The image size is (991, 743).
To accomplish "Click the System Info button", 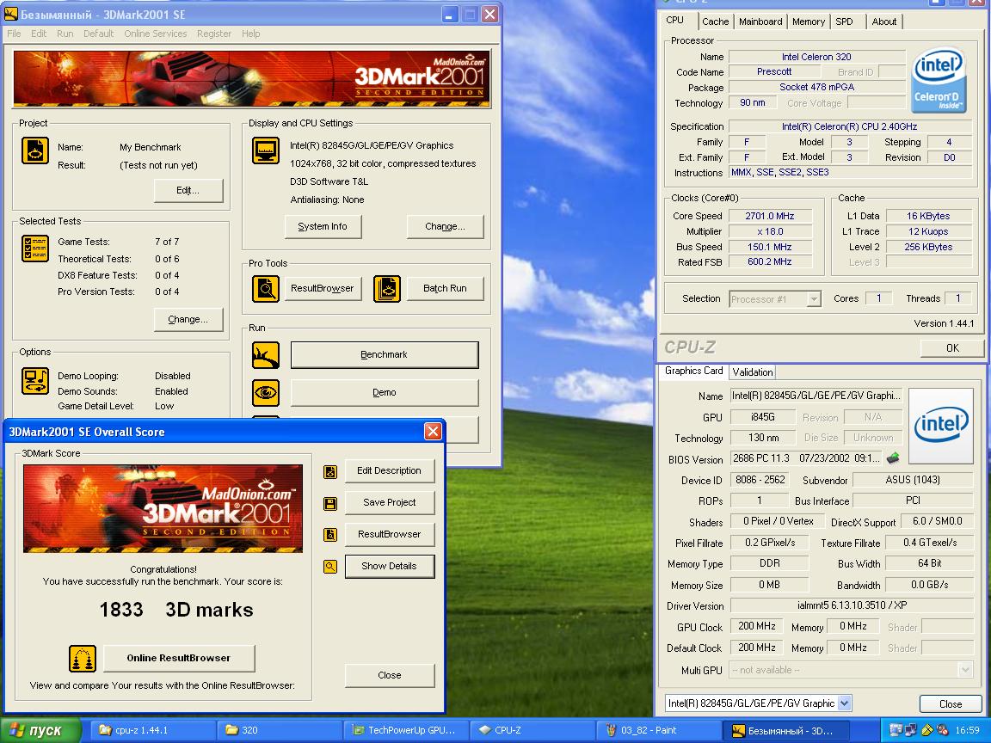I will [323, 226].
